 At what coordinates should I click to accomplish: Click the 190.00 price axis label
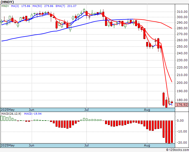[182, 91]
